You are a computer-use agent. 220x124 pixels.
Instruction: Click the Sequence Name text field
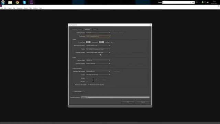115,97
